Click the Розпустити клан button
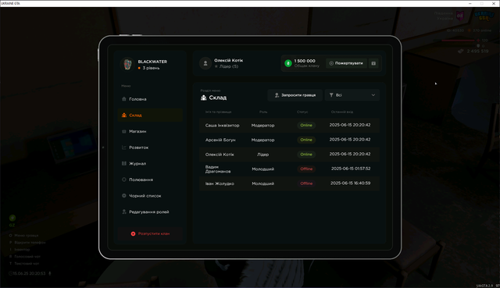 (x=150, y=233)
